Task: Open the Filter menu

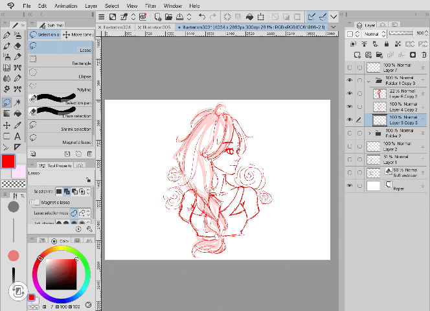Action: pos(150,6)
